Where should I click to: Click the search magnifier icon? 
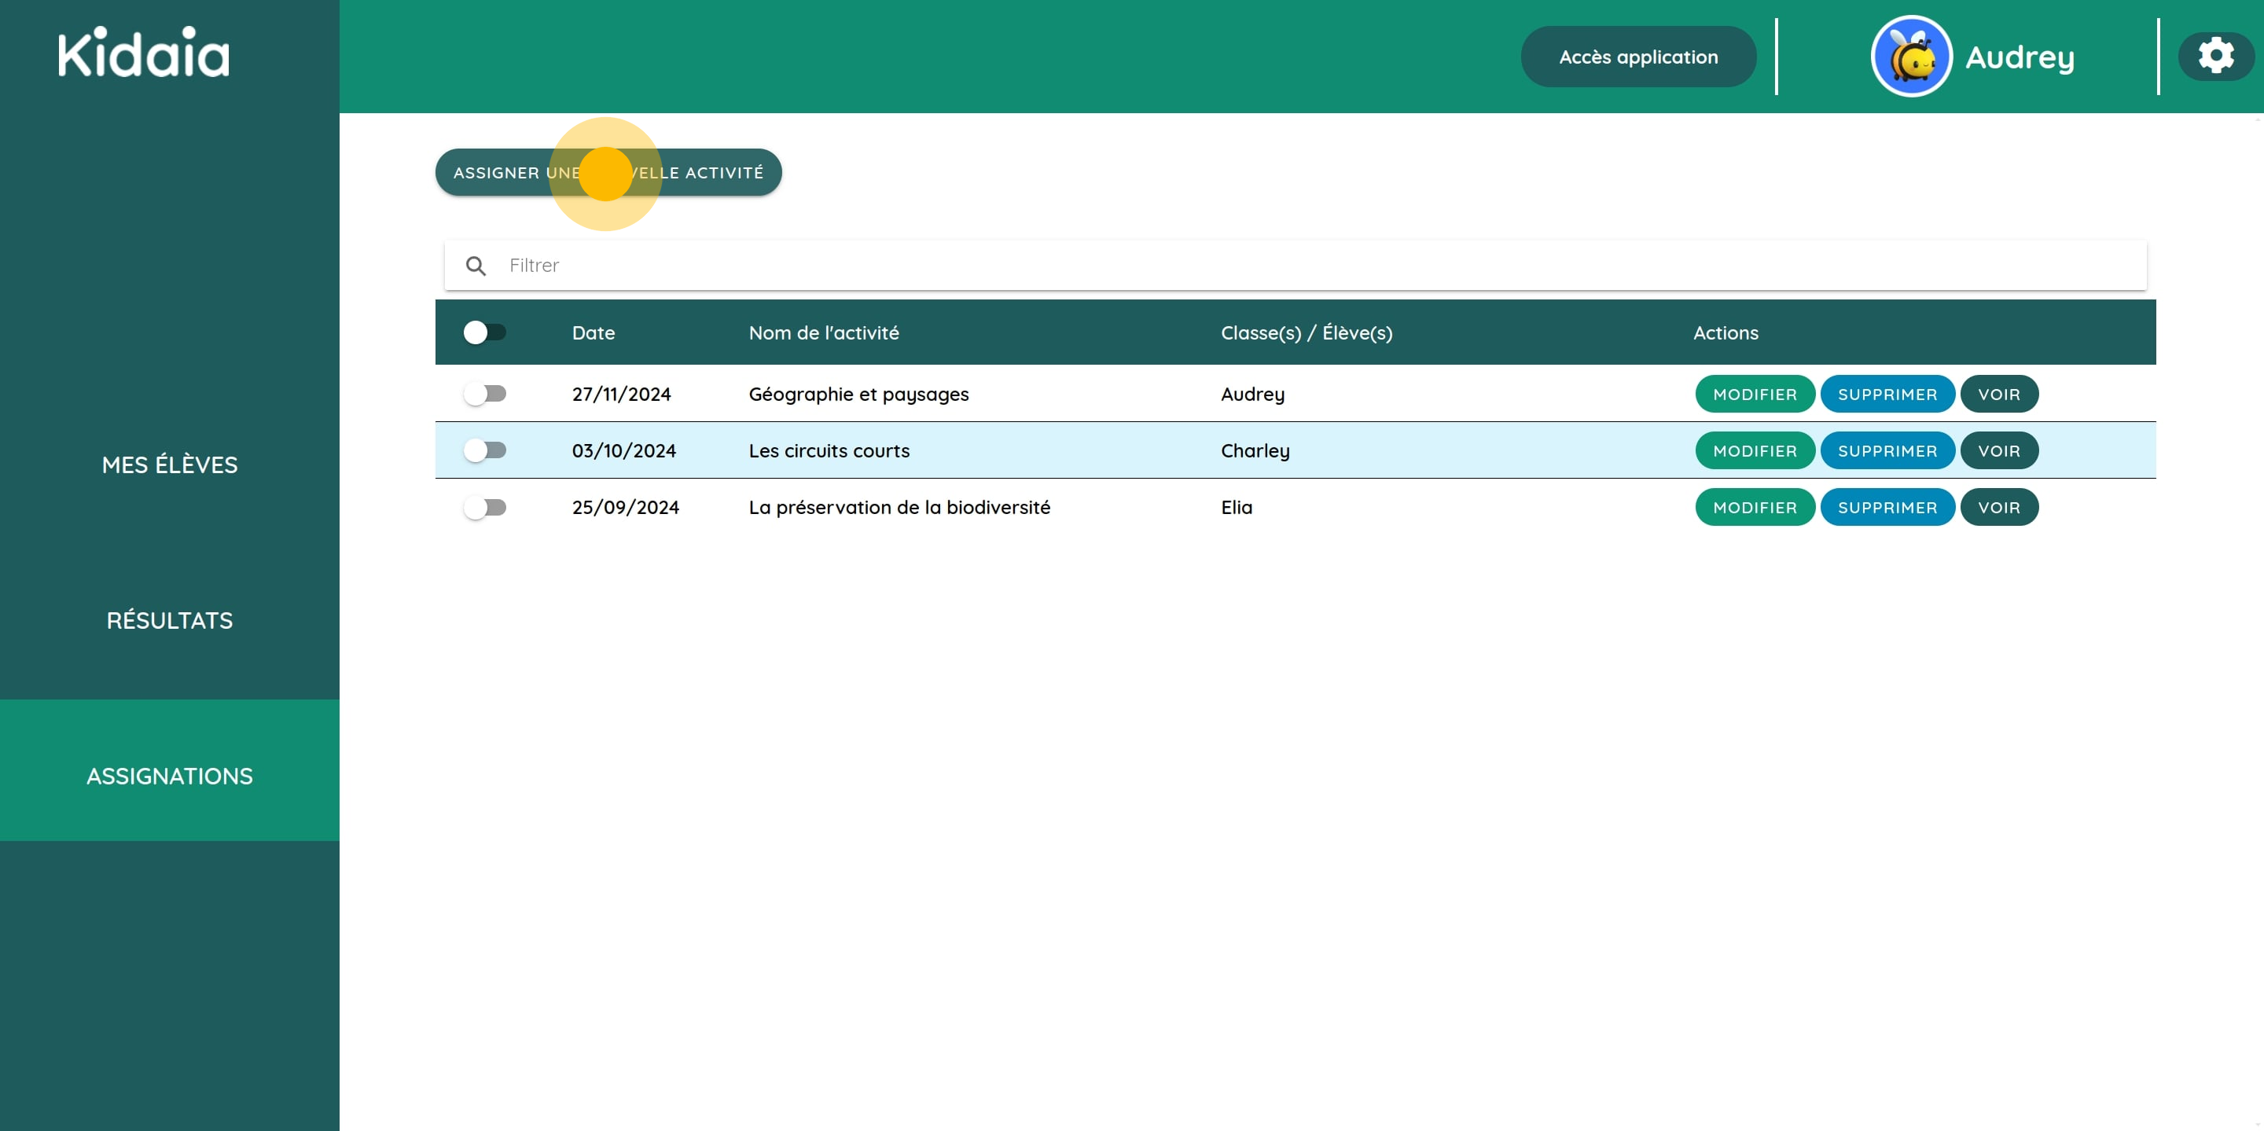pos(476,265)
